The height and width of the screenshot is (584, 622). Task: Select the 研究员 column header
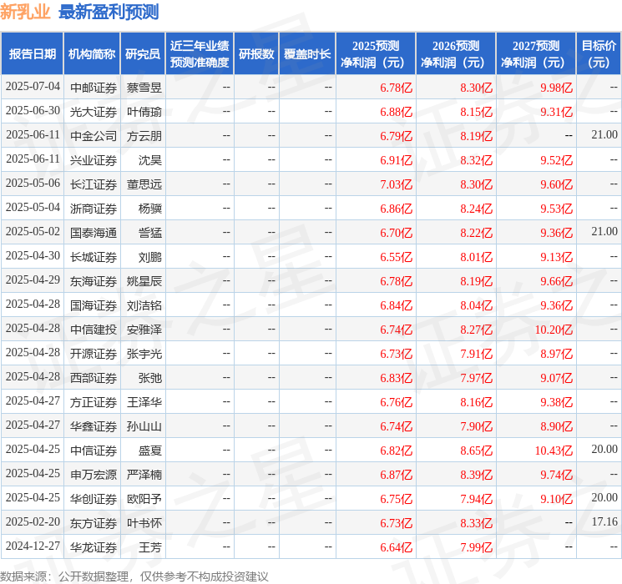143,54
